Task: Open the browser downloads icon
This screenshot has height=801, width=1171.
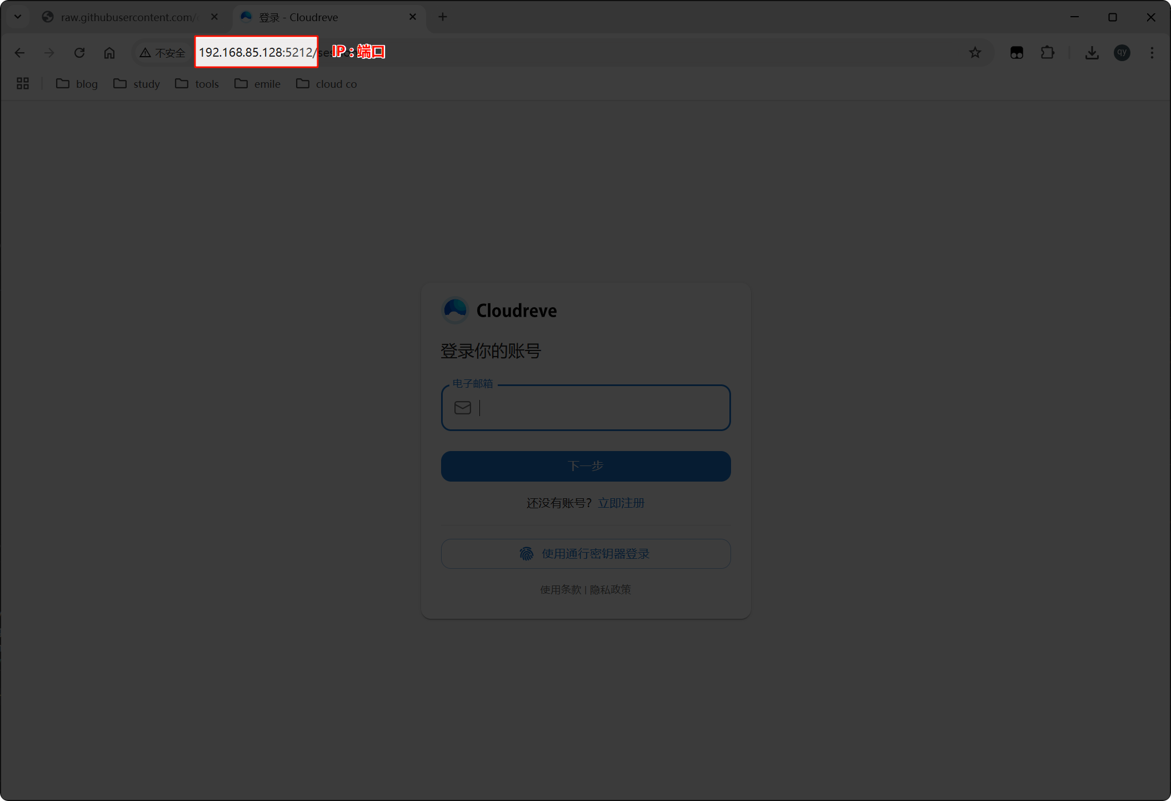Action: click(1092, 53)
